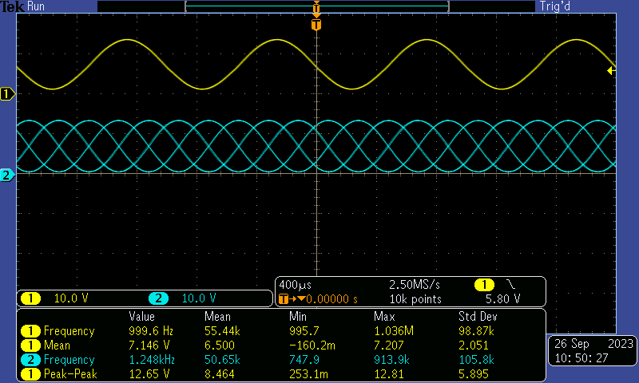
Task: Click the Peak-Peak measurement label
Action: pos(70,373)
